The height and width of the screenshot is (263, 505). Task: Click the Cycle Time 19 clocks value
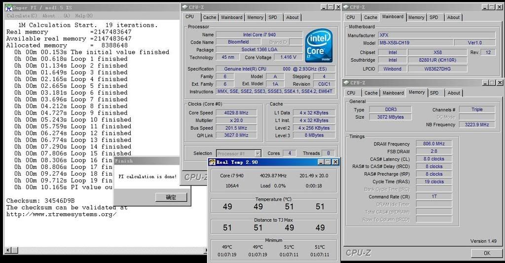coord(434,182)
